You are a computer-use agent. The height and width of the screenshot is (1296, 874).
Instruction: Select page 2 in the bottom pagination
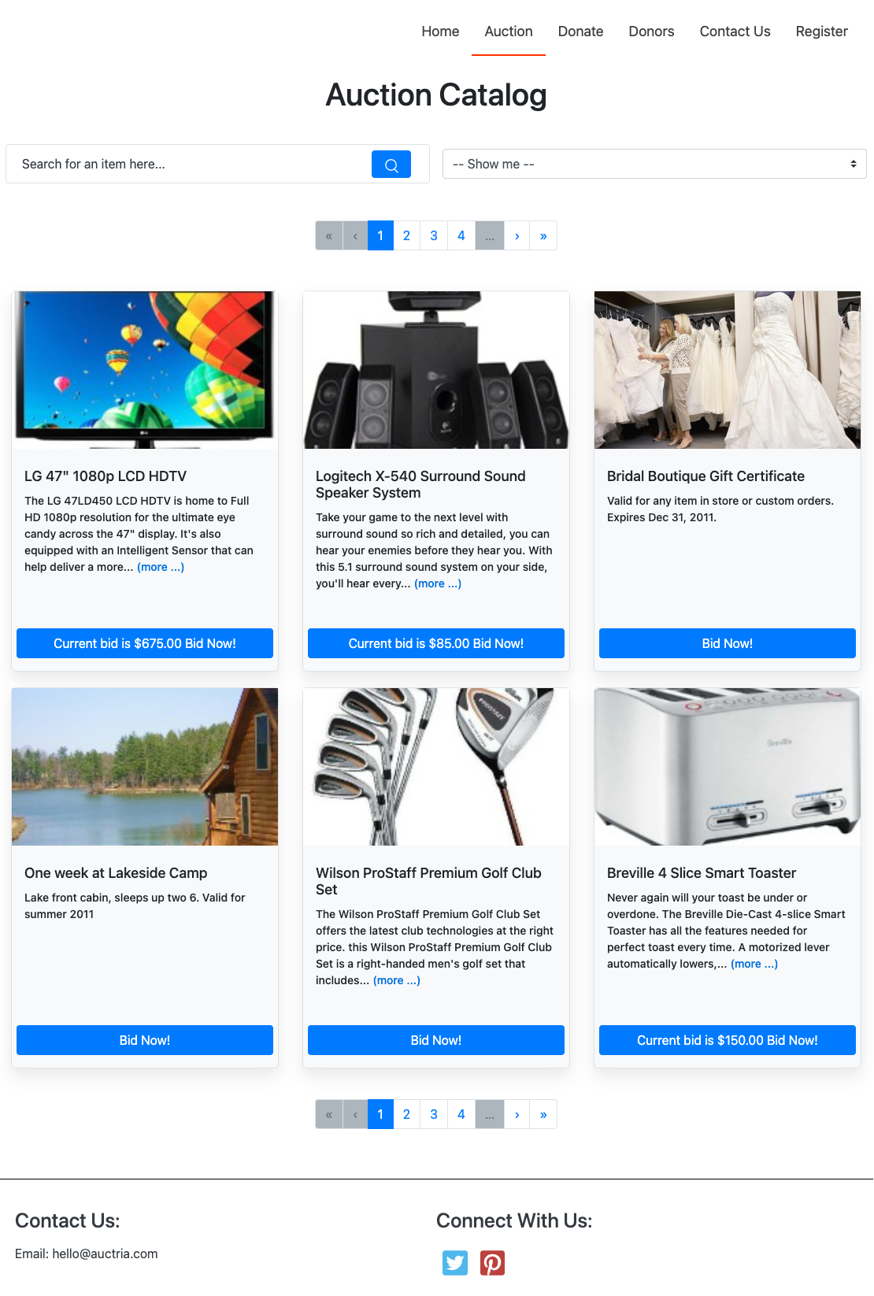point(406,1114)
